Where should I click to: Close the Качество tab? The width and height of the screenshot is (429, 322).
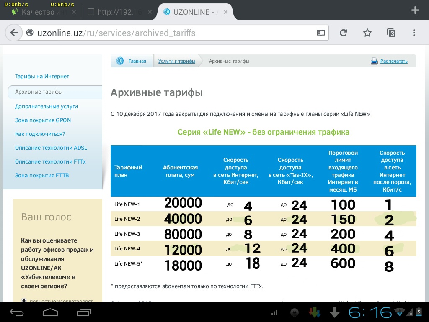pos(74,12)
